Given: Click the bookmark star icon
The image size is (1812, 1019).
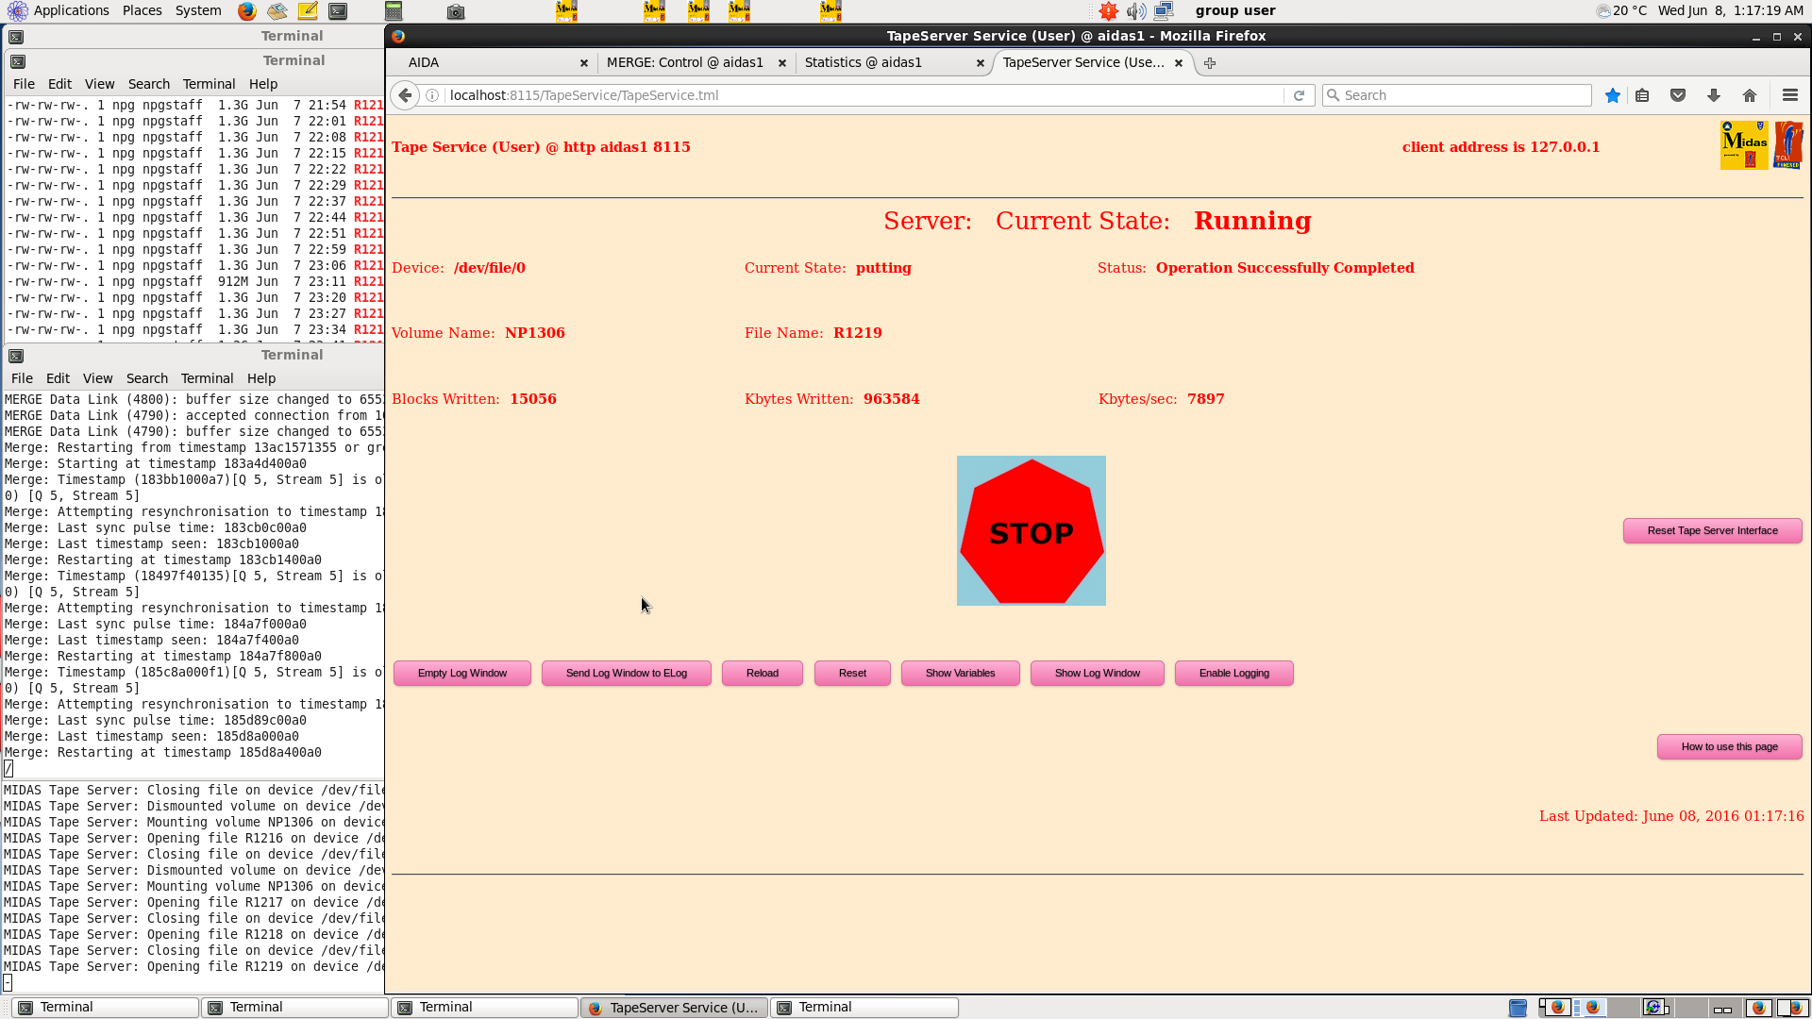Looking at the screenshot, I should point(1613,95).
